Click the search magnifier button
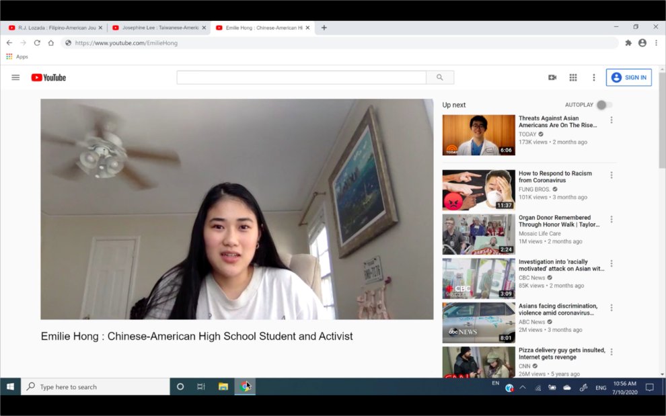This screenshot has height=416, width=666. (439, 77)
